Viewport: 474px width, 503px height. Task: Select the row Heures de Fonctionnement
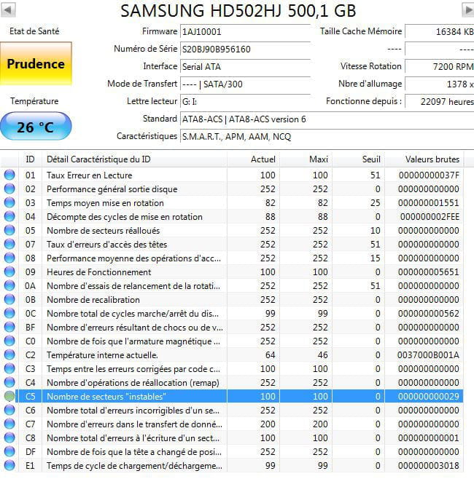pyautogui.click(x=232, y=272)
